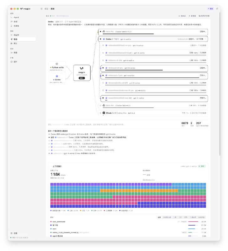Click the gateway status at sidebar bottom
Viewport: 228px width, 251px height.
point(19,238)
